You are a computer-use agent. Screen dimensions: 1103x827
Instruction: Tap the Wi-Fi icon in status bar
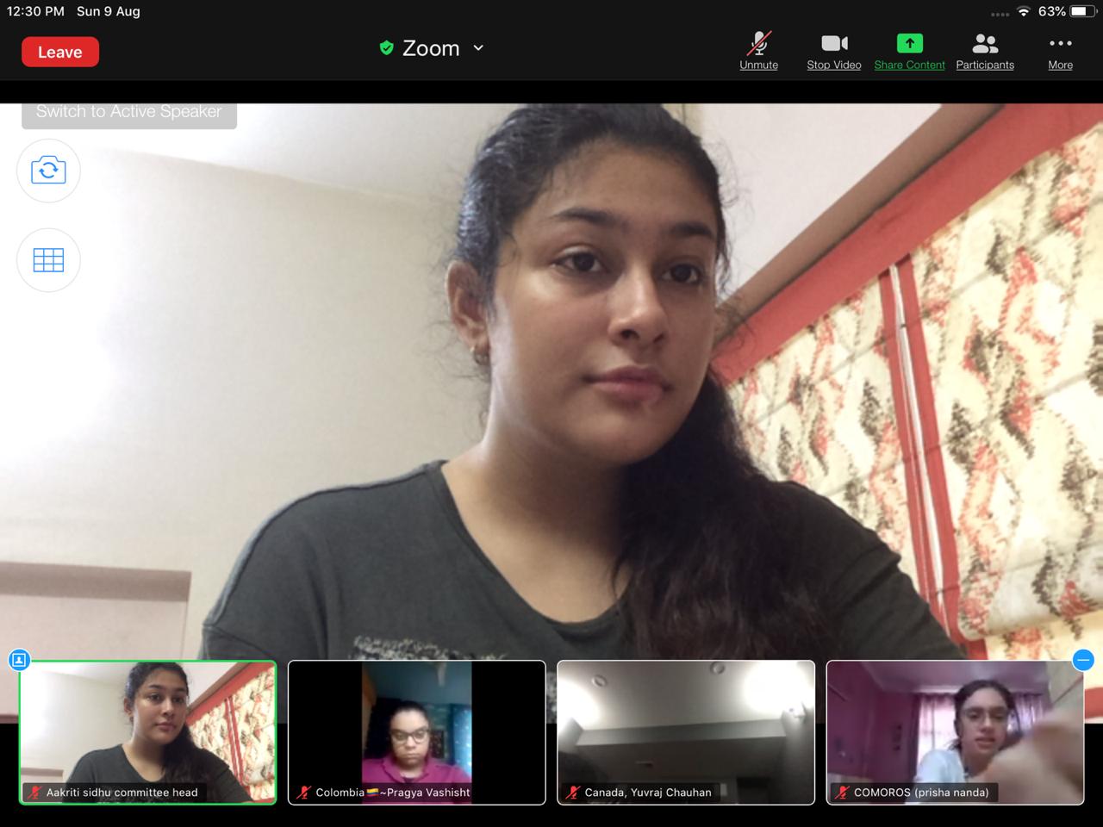point(1024,11)
